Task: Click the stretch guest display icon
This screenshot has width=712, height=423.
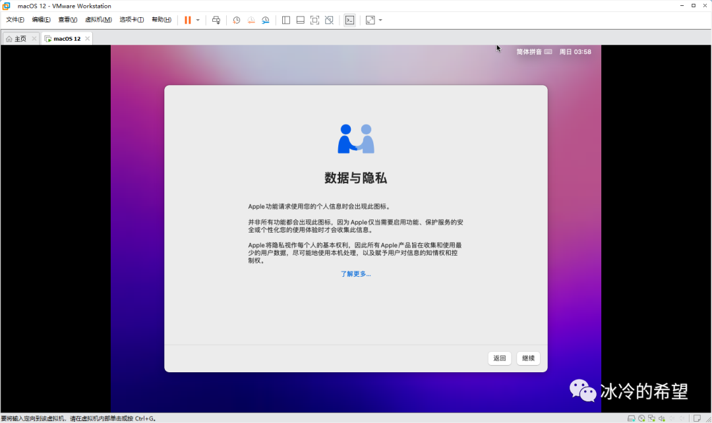Action: 371,20
